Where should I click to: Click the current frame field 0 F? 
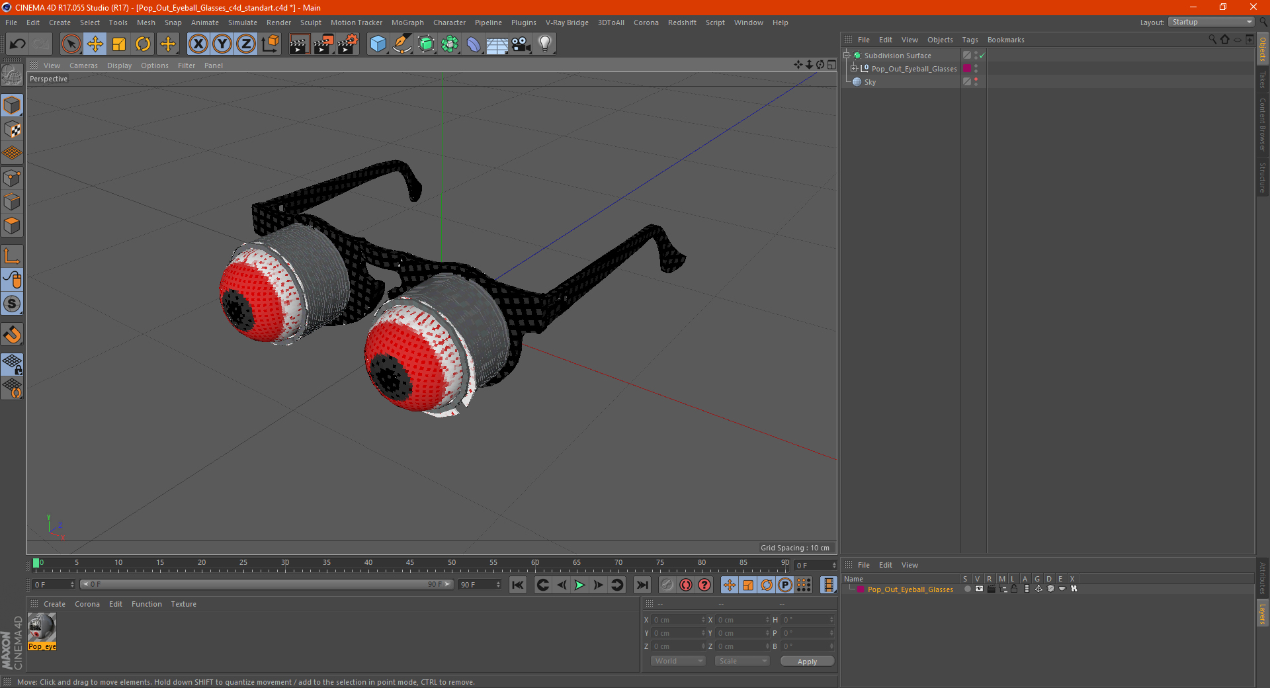pyautogui.click(x=54, y=585)
